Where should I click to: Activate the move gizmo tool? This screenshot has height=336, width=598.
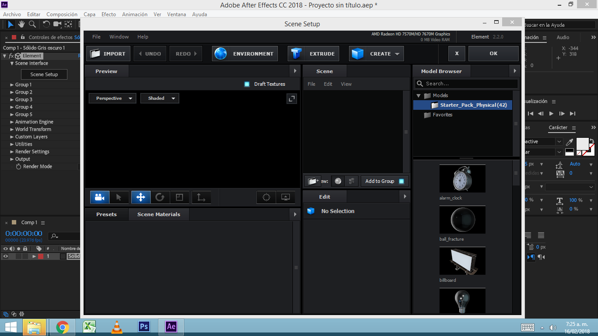(x=141, y=197)
